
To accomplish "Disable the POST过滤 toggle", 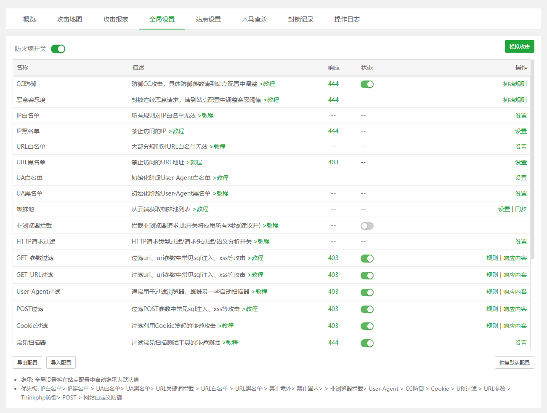I will click(367, 309).
